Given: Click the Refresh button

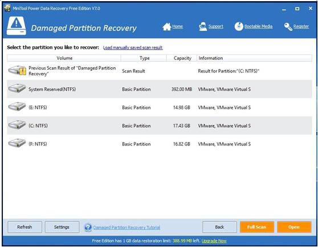Looking at the screenshot, I should [x=25, y=227].
